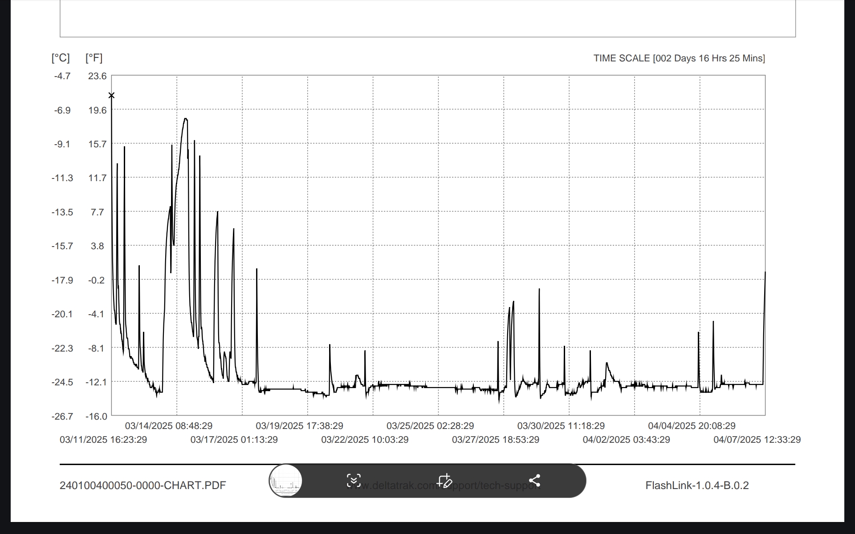Click the '03/25/2025 02:28:29' timestamp
Screen dimensions: 855x534
[430, 426]
